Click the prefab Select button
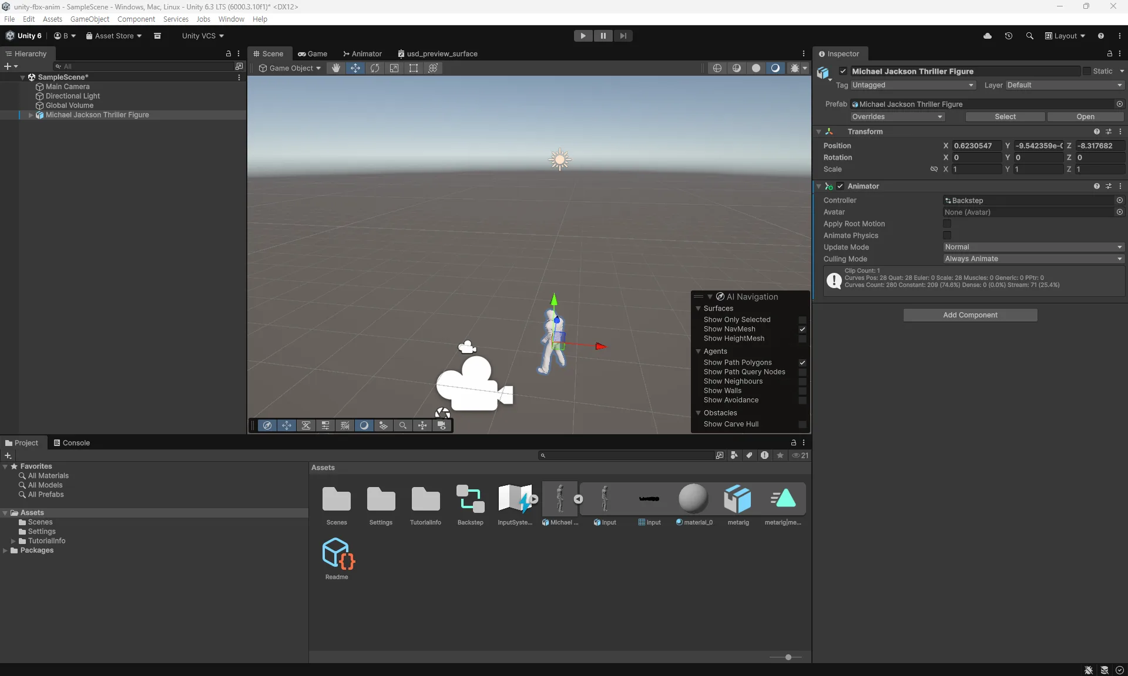Image resolution: width=1128 pixels, height=676 pixels. (x=1005, y=117)
